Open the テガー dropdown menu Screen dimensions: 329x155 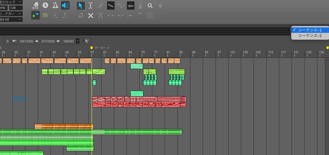[11, 14]
